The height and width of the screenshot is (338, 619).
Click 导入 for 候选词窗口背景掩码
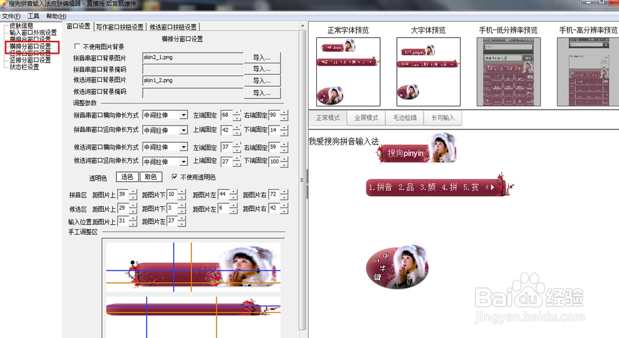262,93
